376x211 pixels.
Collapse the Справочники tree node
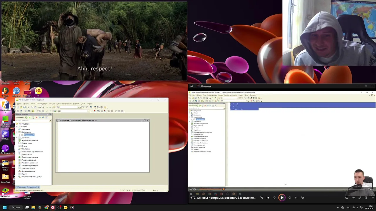(x=17, y=132)
